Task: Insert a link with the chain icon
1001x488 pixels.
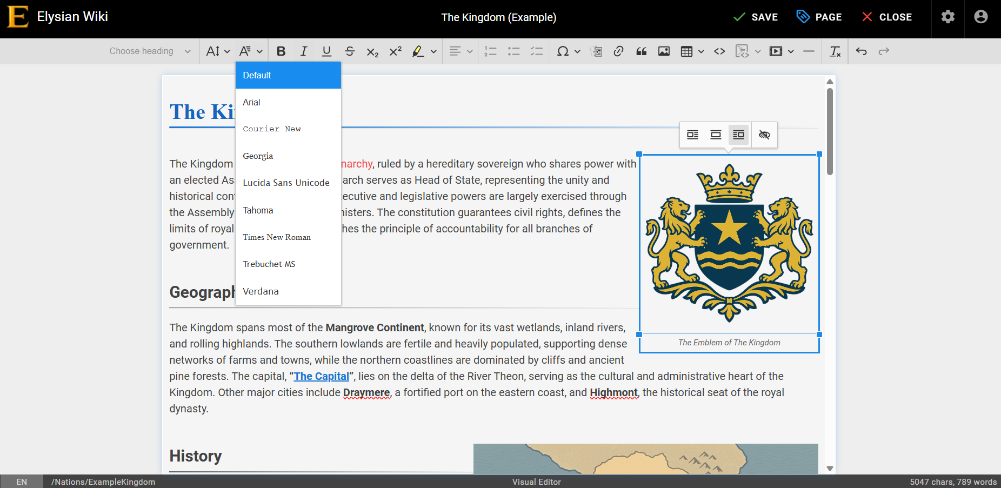Action: pos(619,51)
